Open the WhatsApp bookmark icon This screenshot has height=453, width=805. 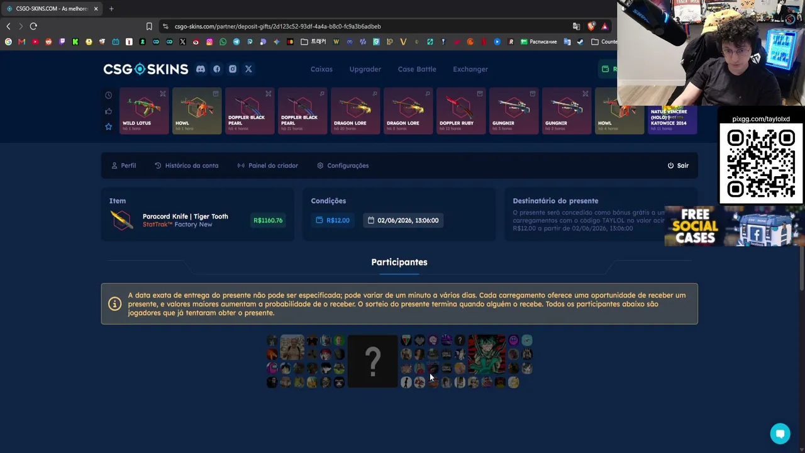click(223, 42)
